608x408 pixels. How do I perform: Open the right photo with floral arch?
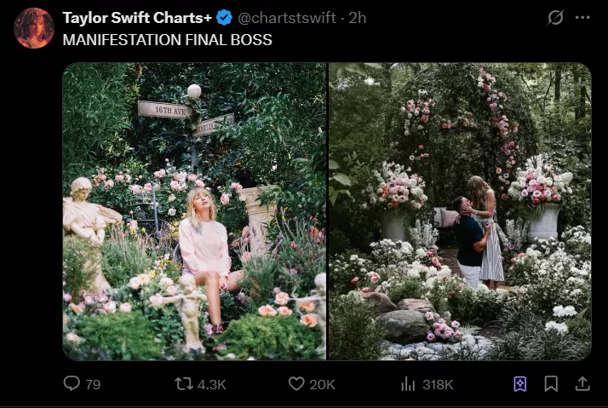[460, 211]
